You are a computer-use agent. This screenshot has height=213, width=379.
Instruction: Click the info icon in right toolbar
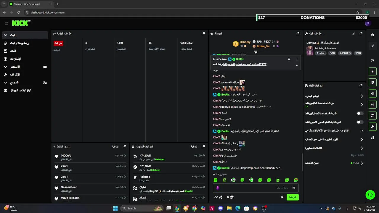372,35
